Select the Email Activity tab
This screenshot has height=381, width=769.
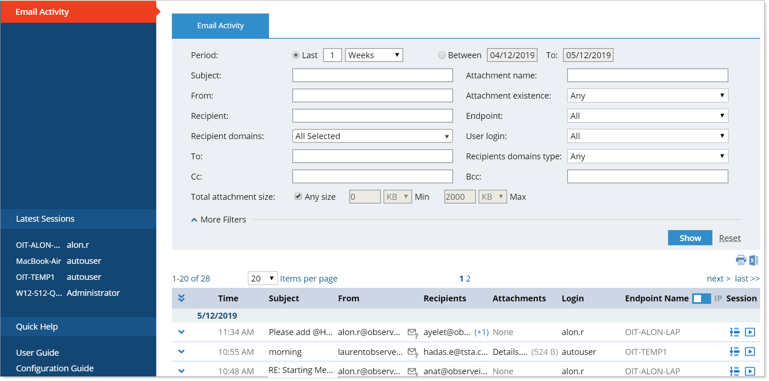point(220,26)
